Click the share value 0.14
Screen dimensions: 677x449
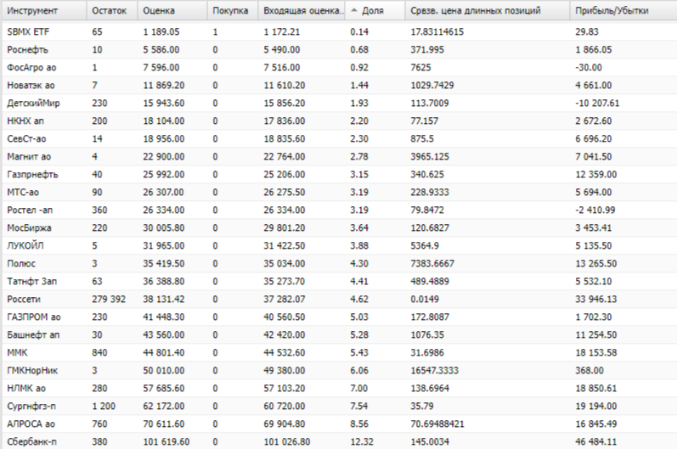tap(359, 31)
